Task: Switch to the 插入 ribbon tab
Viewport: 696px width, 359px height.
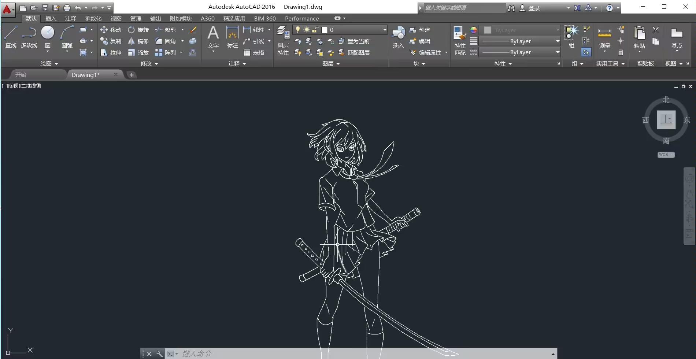Action: (x=51, y=18)
